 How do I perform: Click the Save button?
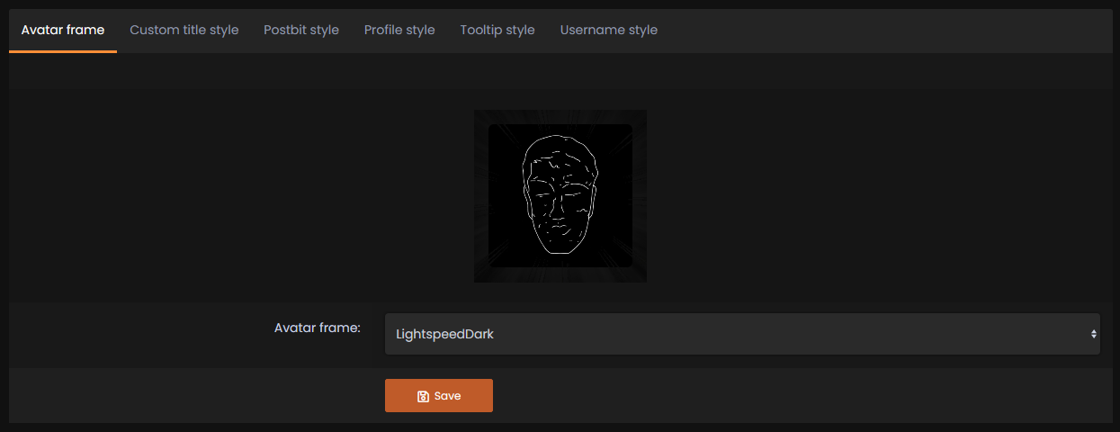tap(439, 396)
